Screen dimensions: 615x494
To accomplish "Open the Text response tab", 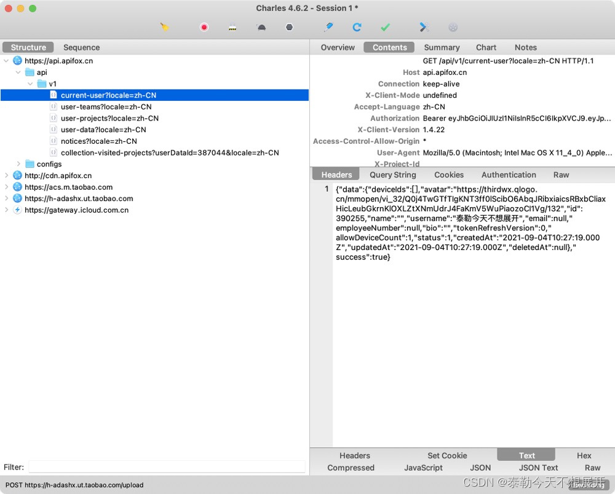I will click(x=526, y=455).
